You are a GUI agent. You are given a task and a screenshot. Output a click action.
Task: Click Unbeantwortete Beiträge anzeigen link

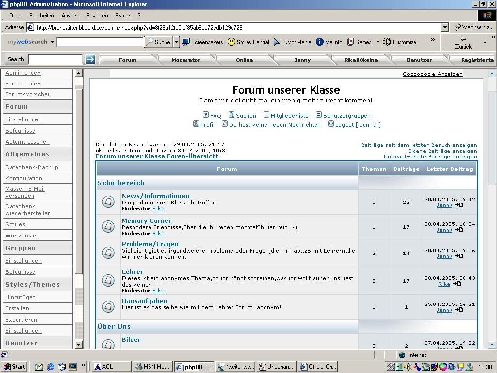pos(430,157)
